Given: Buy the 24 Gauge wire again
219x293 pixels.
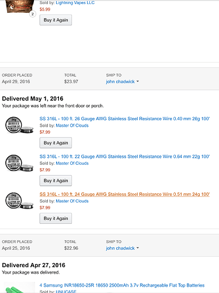Looking at the screenshot, I should tap(55, 219).
